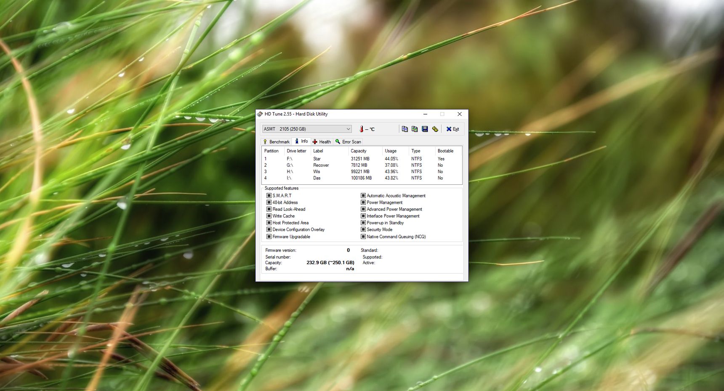The height and width of the screenshot is (391, 724).
Task: Click the usage value '43.96%'
Action: pos(391,171)
